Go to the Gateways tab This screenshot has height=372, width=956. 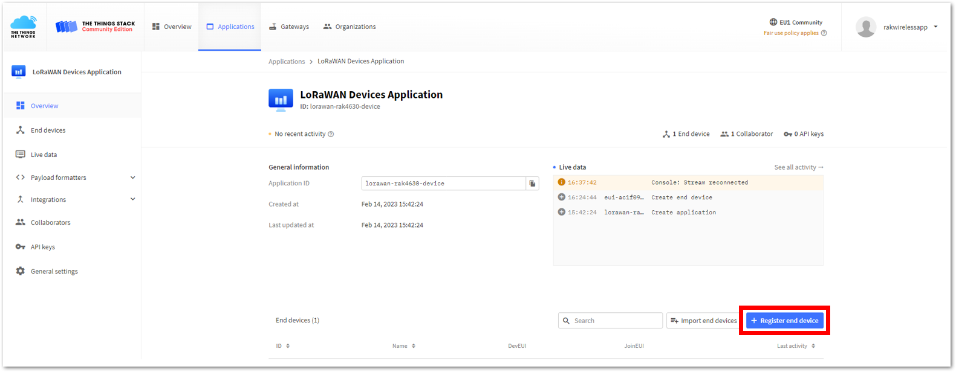point(289,27)
